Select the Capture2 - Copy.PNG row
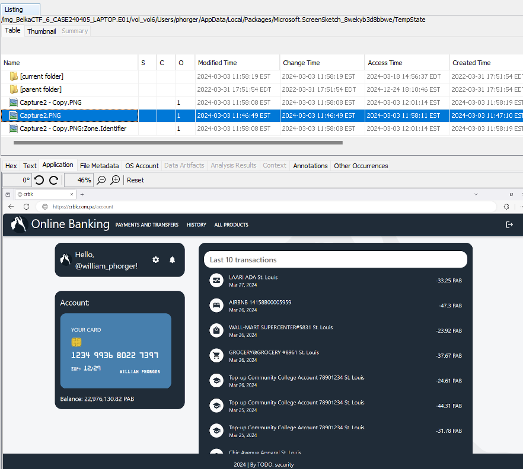Image resolution: width=523 pixels, height=469 pixels. (x=261, y=102)
